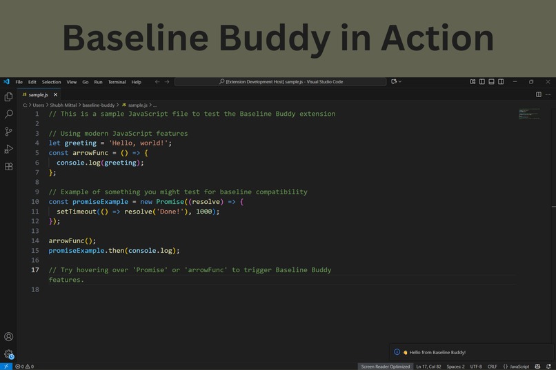Click arrowFunc() call on line 14
The height and width of the screenshot is (370, 556).
click(72, 240)
